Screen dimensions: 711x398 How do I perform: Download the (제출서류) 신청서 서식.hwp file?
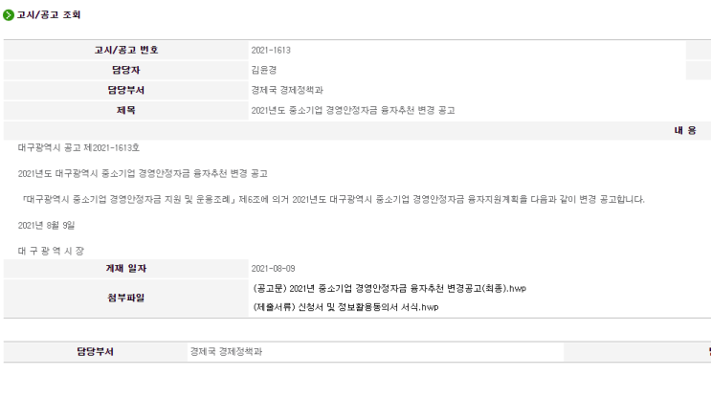(345, 307)
